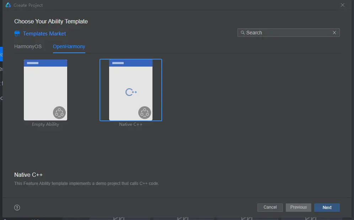
Task: Choose the Native C++ template thumbnail
Action: point(131,90)
